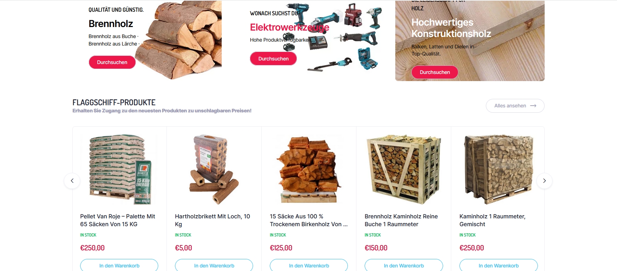Open the birch wood sacks product image
The image size is (617, 271).
309,169
